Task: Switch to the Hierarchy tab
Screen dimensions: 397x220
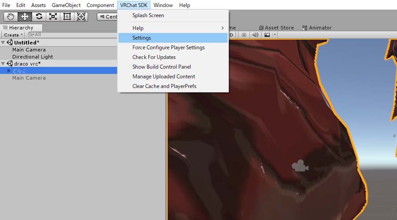Action: (21, 28)
